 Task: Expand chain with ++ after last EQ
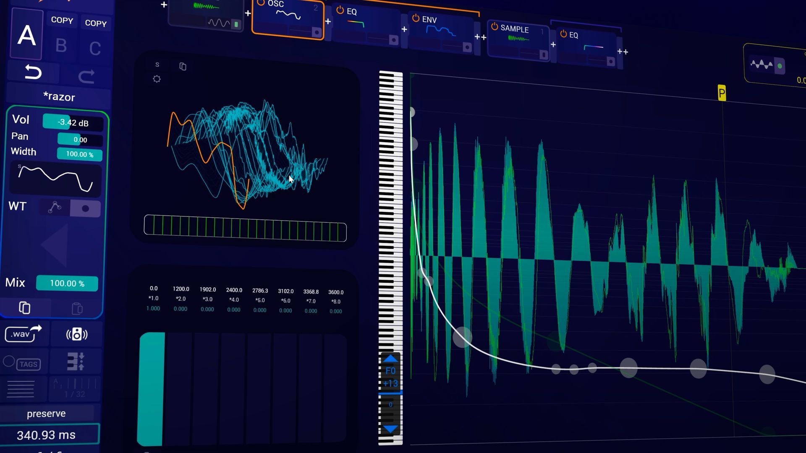[x=623, y=52]
